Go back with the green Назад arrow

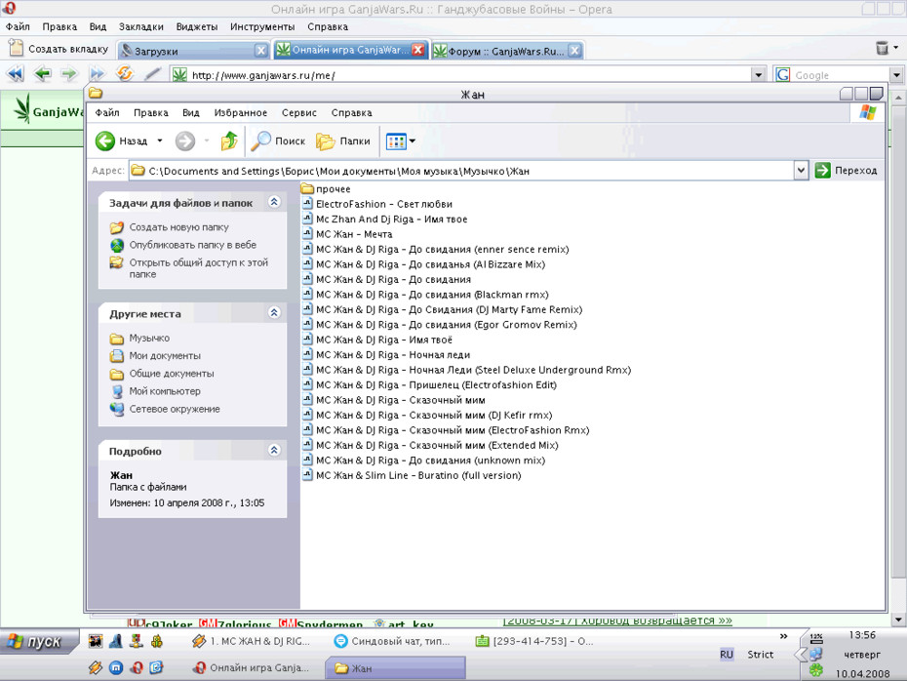(x=122, y=140)
